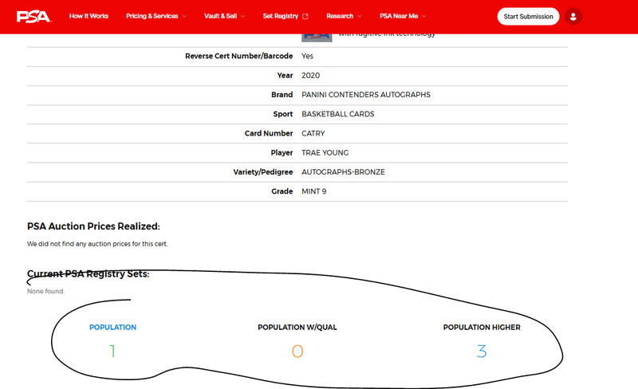This screenshot has height=389, width=638.
Task: Select player name TRAE YOUNG
Action: (325, 152)
